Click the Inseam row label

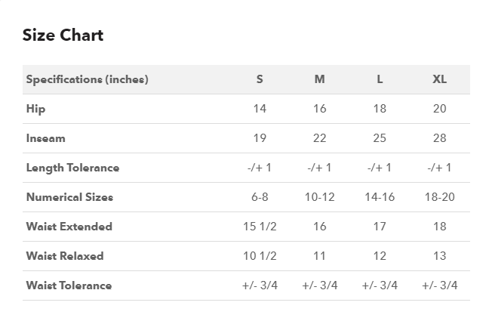(45, 138)
